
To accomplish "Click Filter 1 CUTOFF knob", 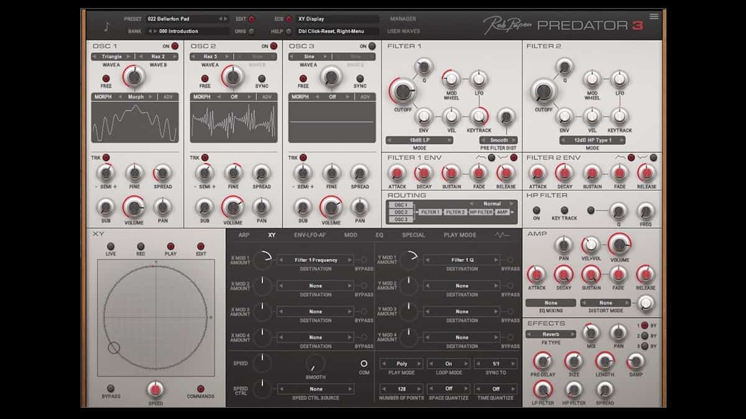I will 403,91.
